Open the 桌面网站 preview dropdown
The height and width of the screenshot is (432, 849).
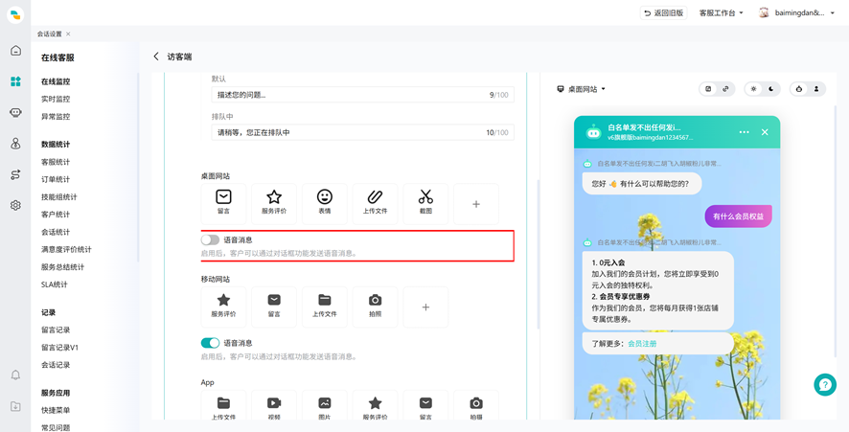[x=582, y=89]
